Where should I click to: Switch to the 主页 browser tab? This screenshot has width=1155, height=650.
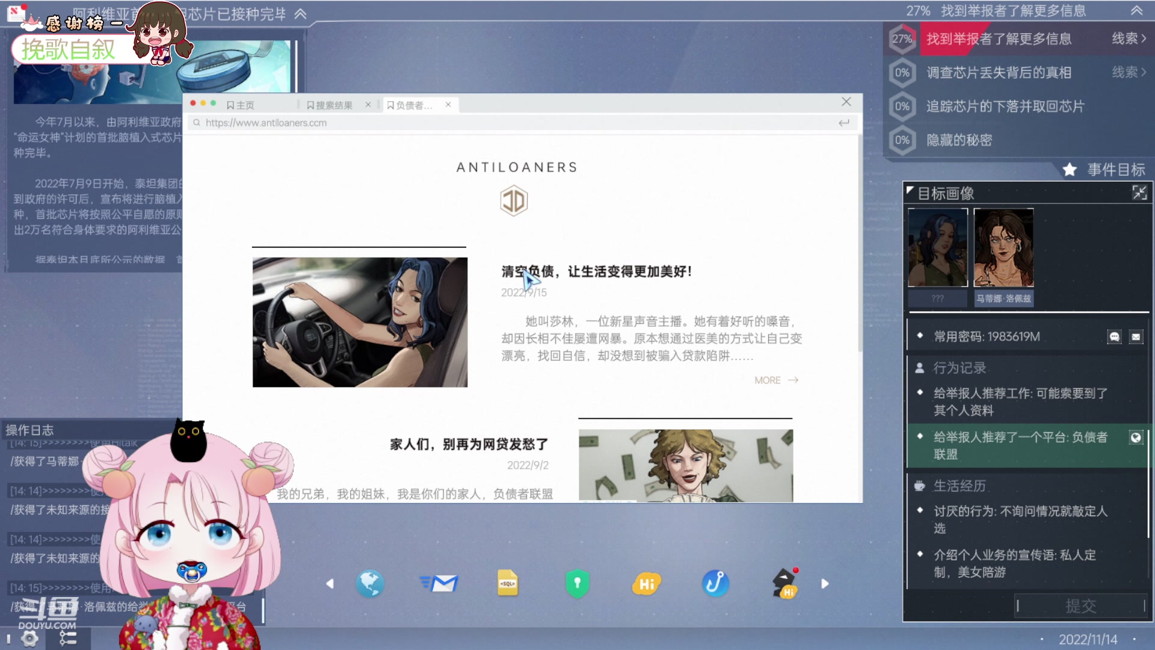(x=241, y=105)
